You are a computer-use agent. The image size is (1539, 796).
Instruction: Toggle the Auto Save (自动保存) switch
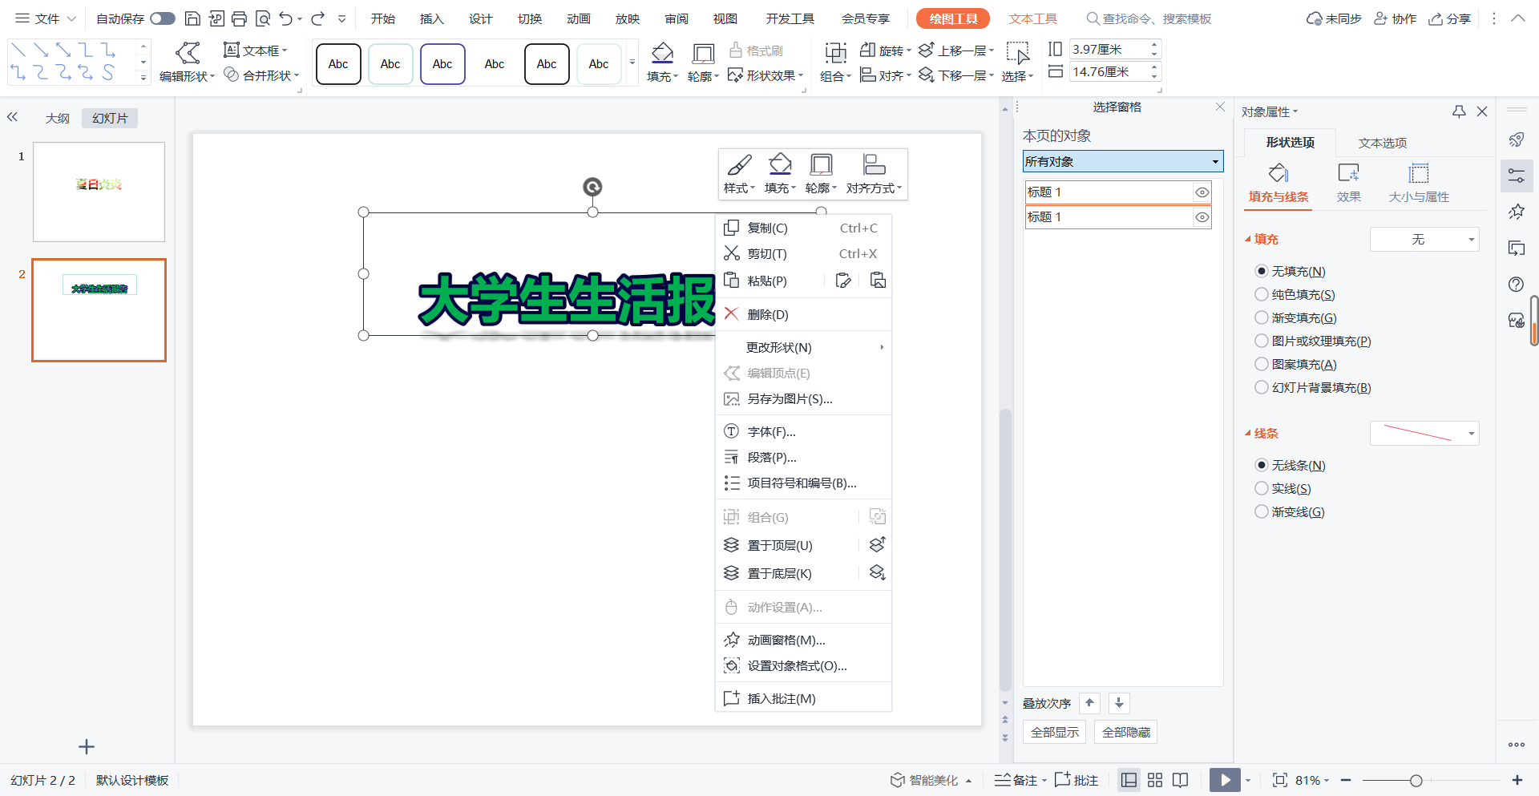(163, 18)
